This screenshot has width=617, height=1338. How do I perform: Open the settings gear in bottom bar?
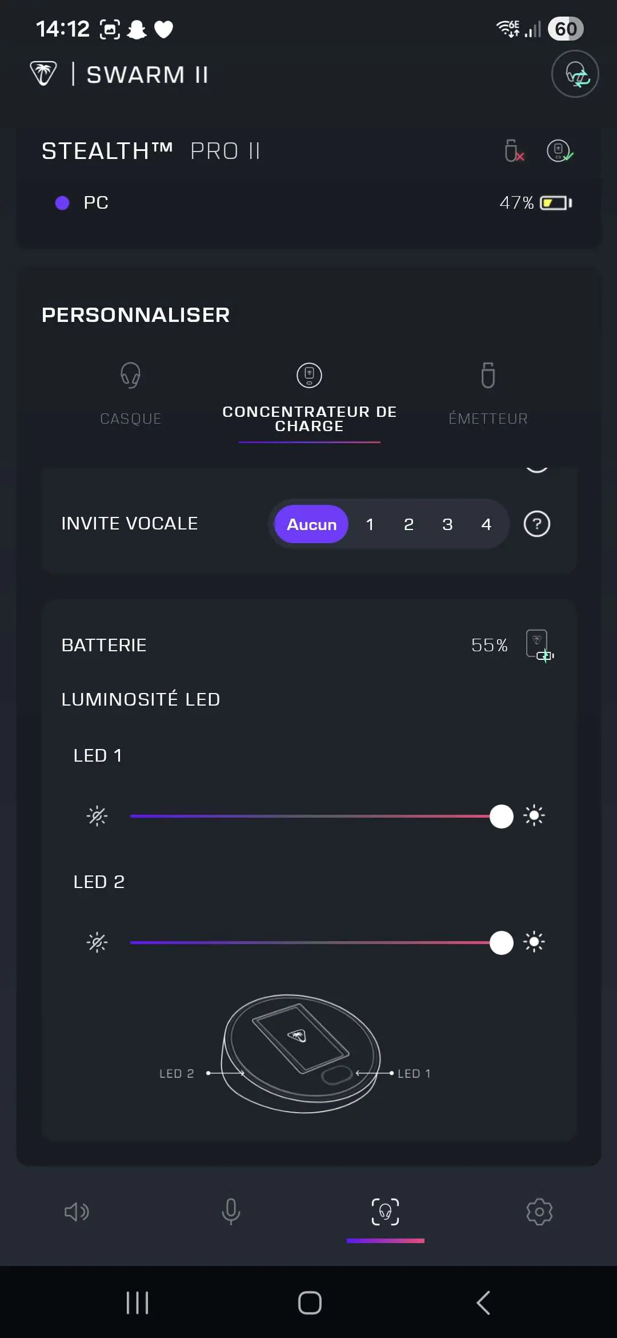pos(539,1212)
